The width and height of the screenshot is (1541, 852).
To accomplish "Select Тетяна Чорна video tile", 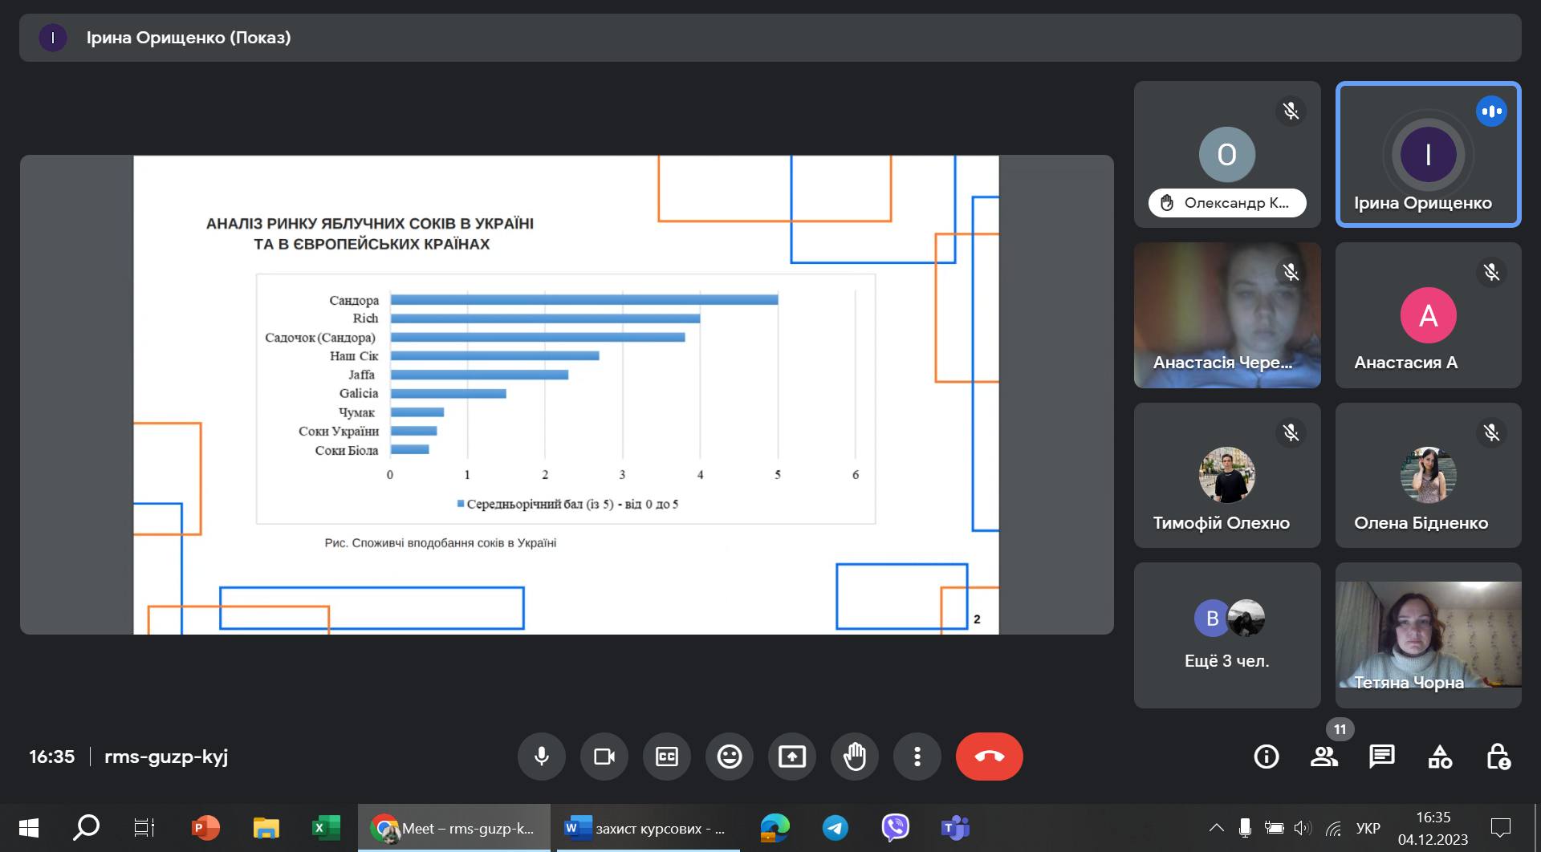I will [1428, 635].
